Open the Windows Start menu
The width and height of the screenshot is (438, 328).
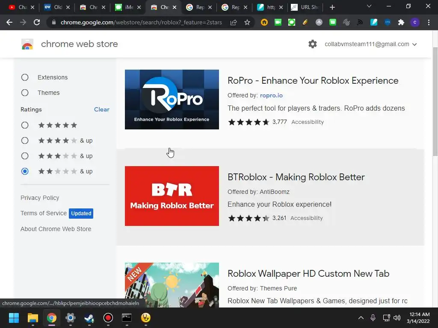[x=14, y=318]
